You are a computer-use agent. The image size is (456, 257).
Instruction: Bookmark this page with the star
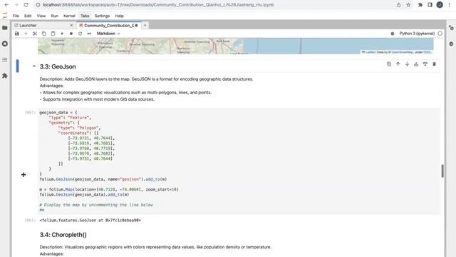click(408, 5)
